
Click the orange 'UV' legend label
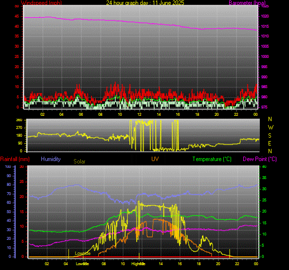[x=155, y=159]
